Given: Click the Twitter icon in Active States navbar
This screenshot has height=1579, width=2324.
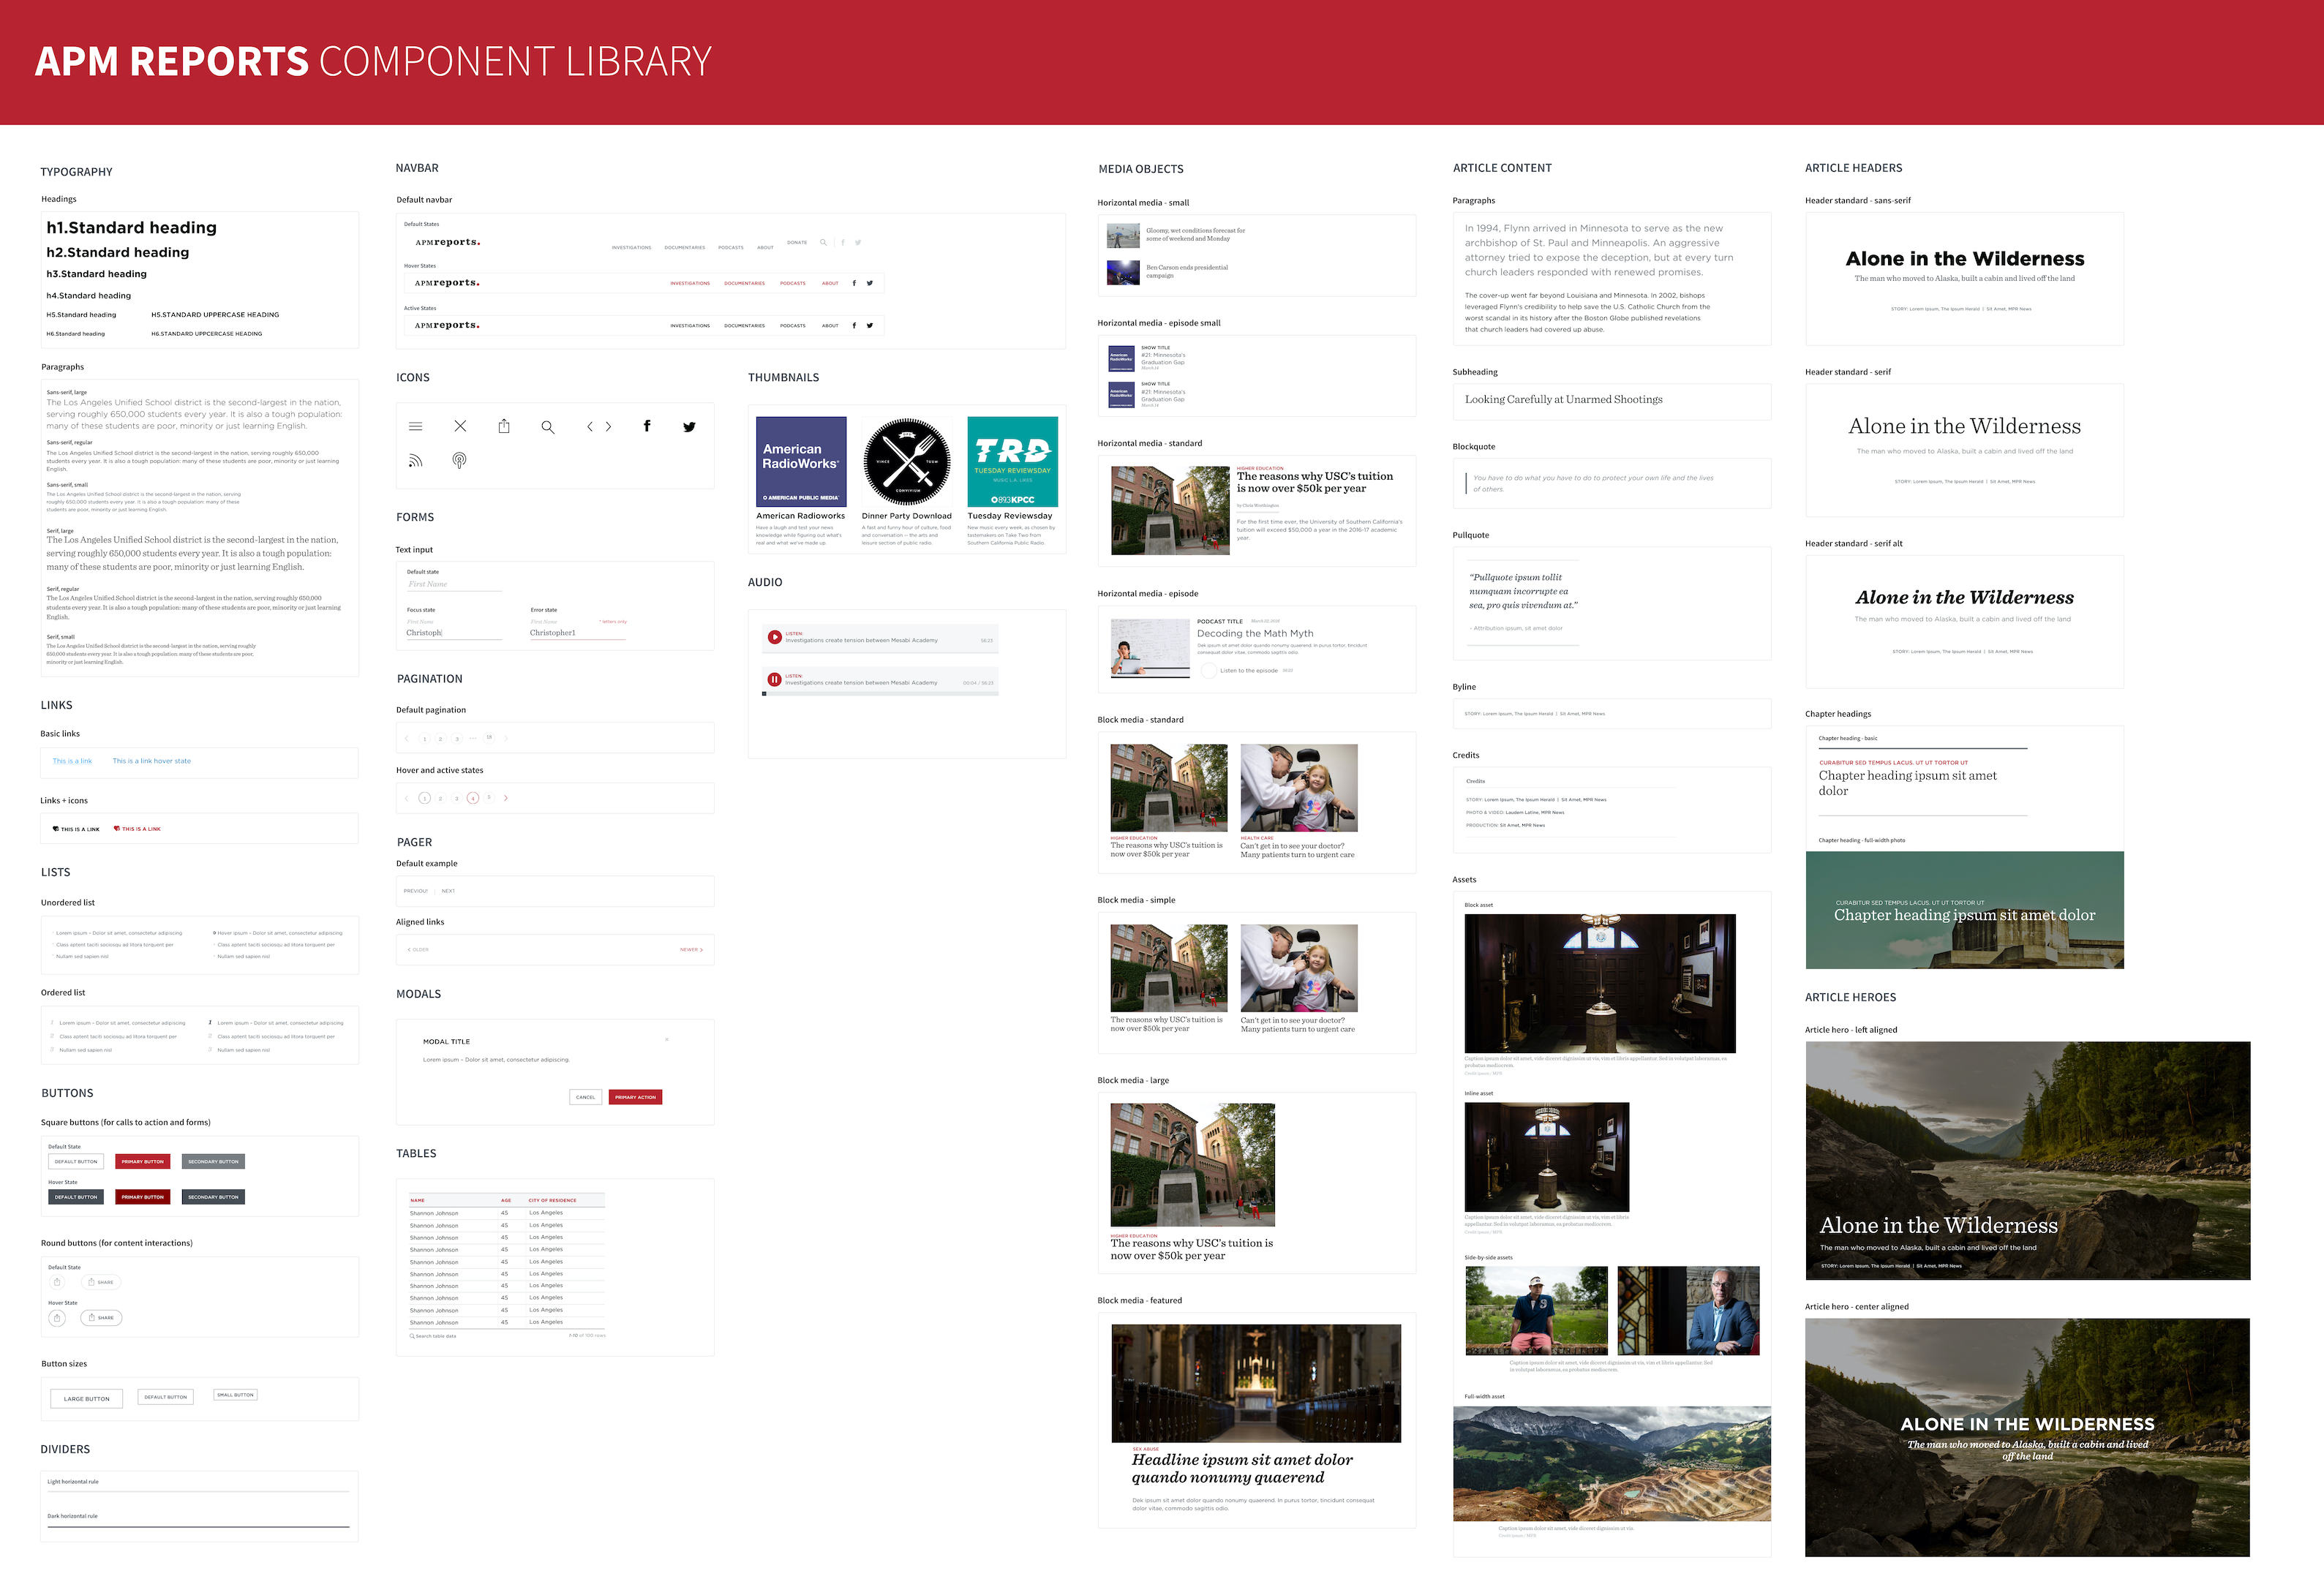Looking at the screenshot, I should (870, 325).
